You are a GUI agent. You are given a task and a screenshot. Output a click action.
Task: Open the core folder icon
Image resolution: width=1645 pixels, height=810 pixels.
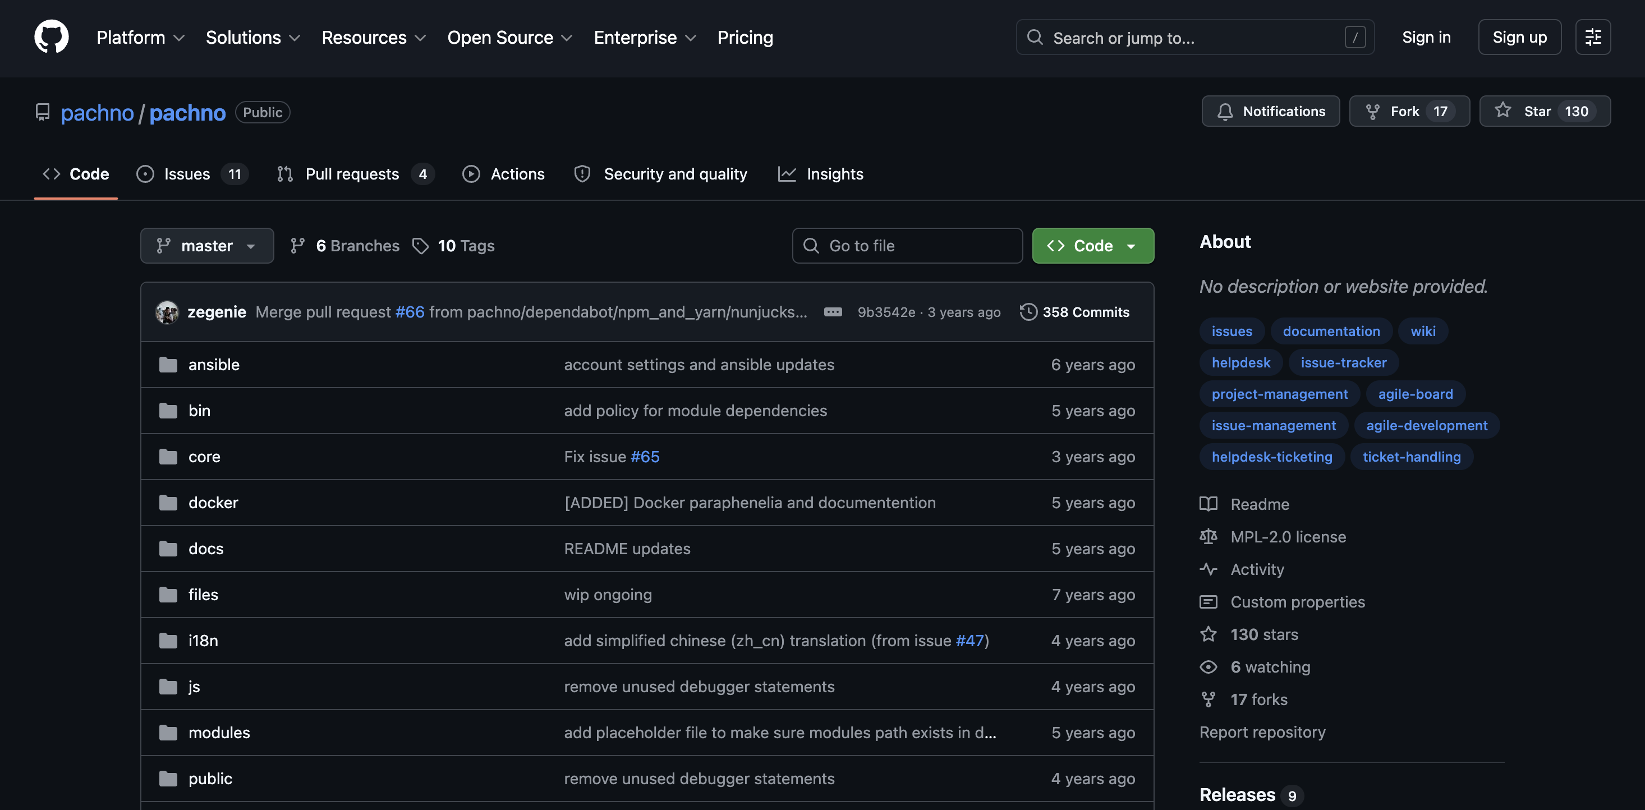click(168, 457)
